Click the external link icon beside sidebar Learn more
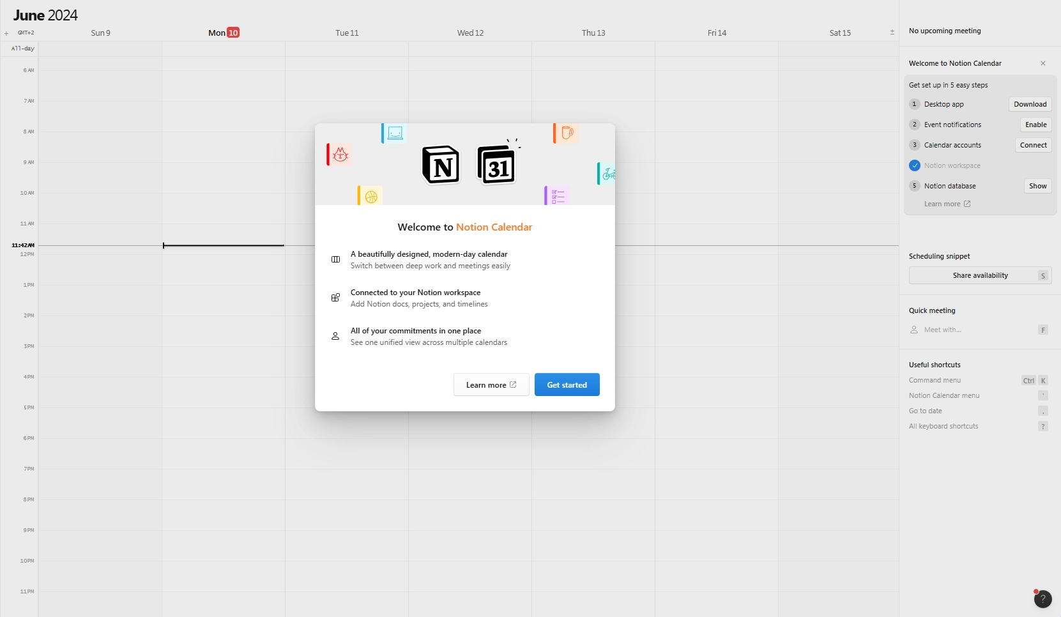 (967, 204)
